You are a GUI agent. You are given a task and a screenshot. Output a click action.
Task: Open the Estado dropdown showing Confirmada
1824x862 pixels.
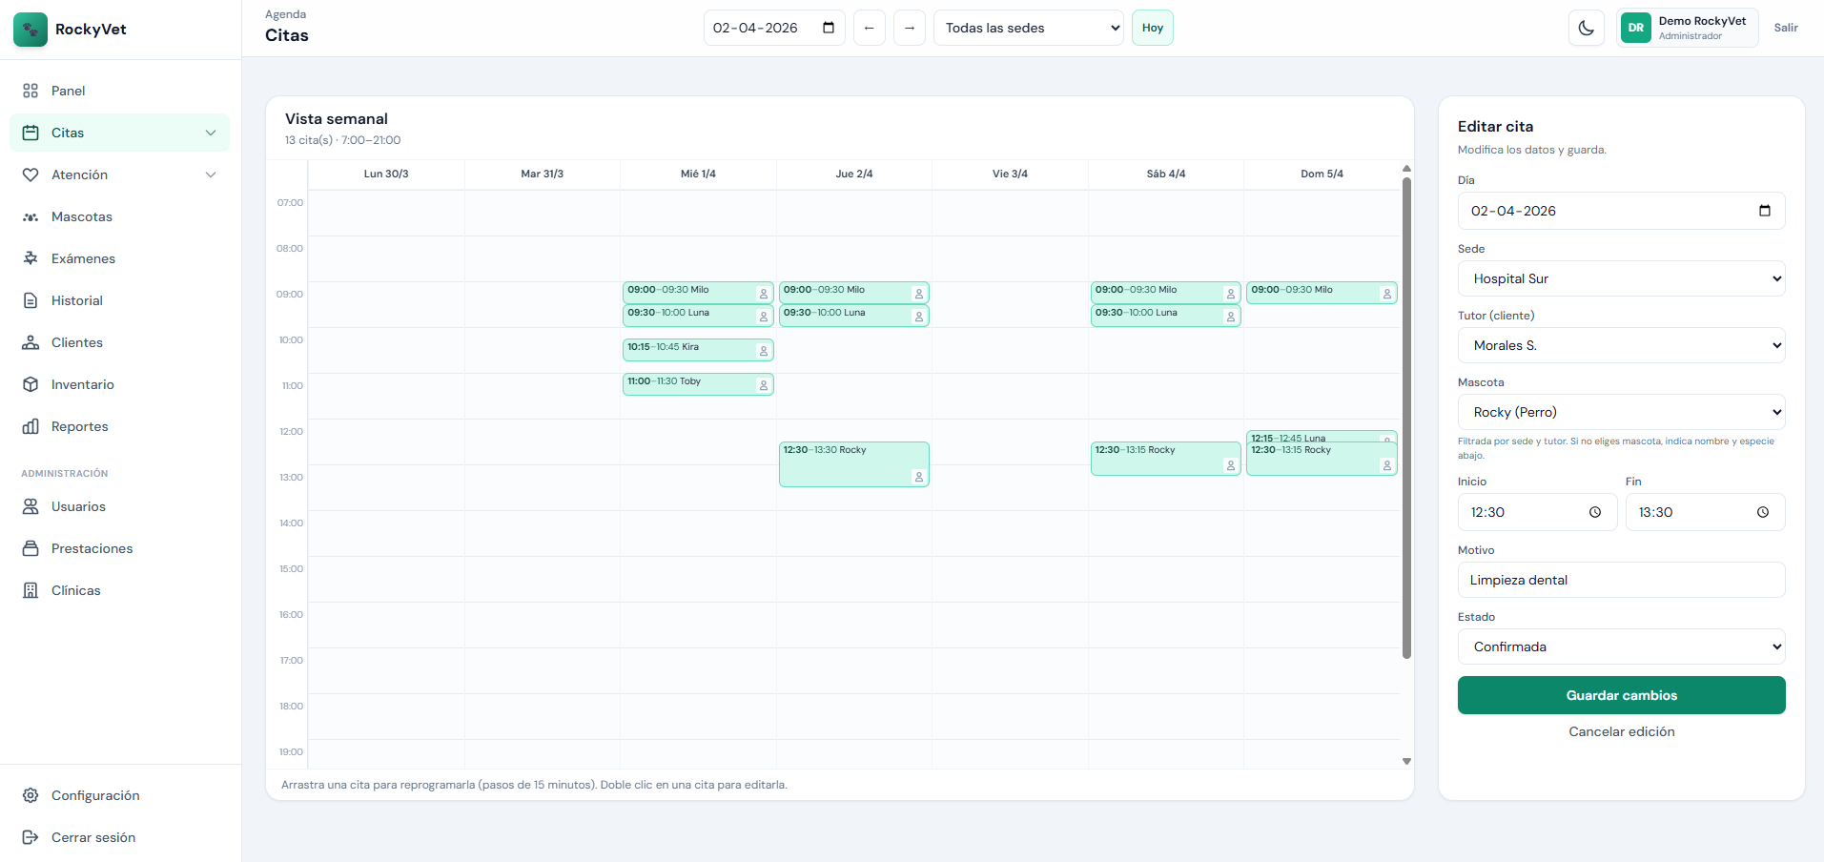click(x=1621, y=646)
